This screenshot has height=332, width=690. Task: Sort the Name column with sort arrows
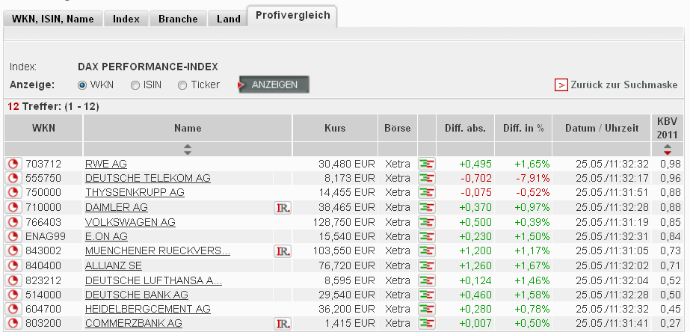pos(188,150)
